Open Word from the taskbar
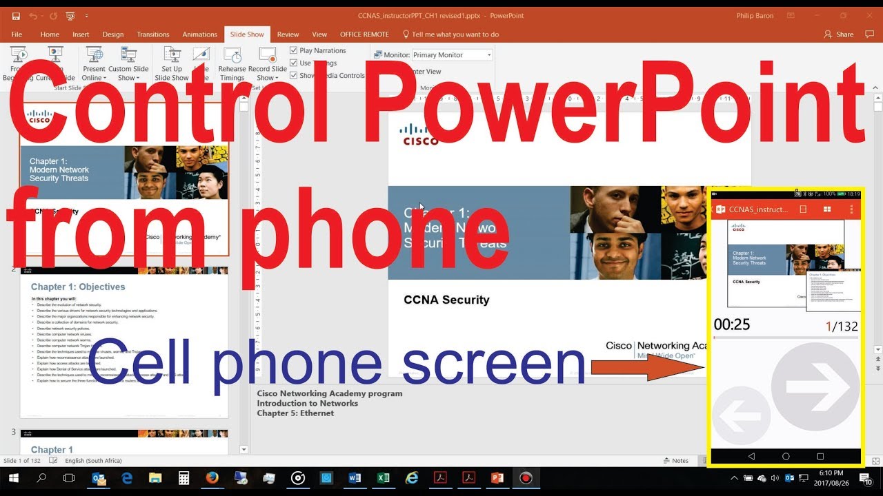This screenshot has height=496, width=883. pyautogui.click(x=355, y=477)
